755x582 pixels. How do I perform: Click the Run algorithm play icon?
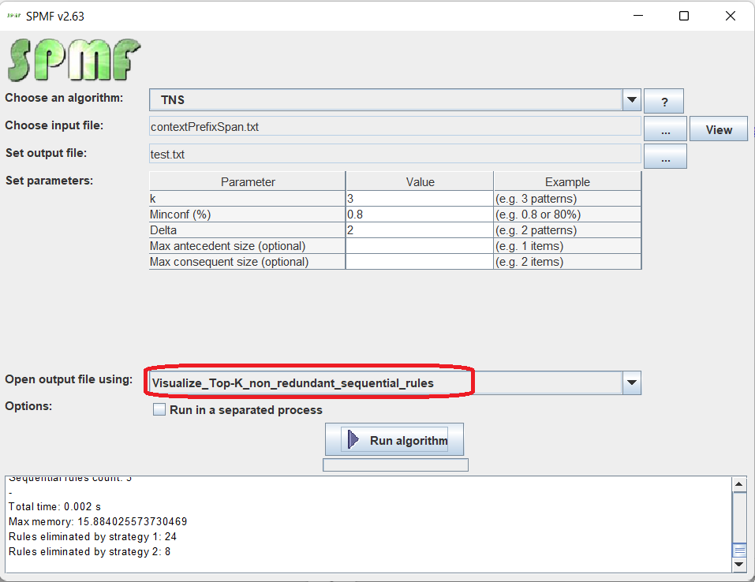(353, 440)
